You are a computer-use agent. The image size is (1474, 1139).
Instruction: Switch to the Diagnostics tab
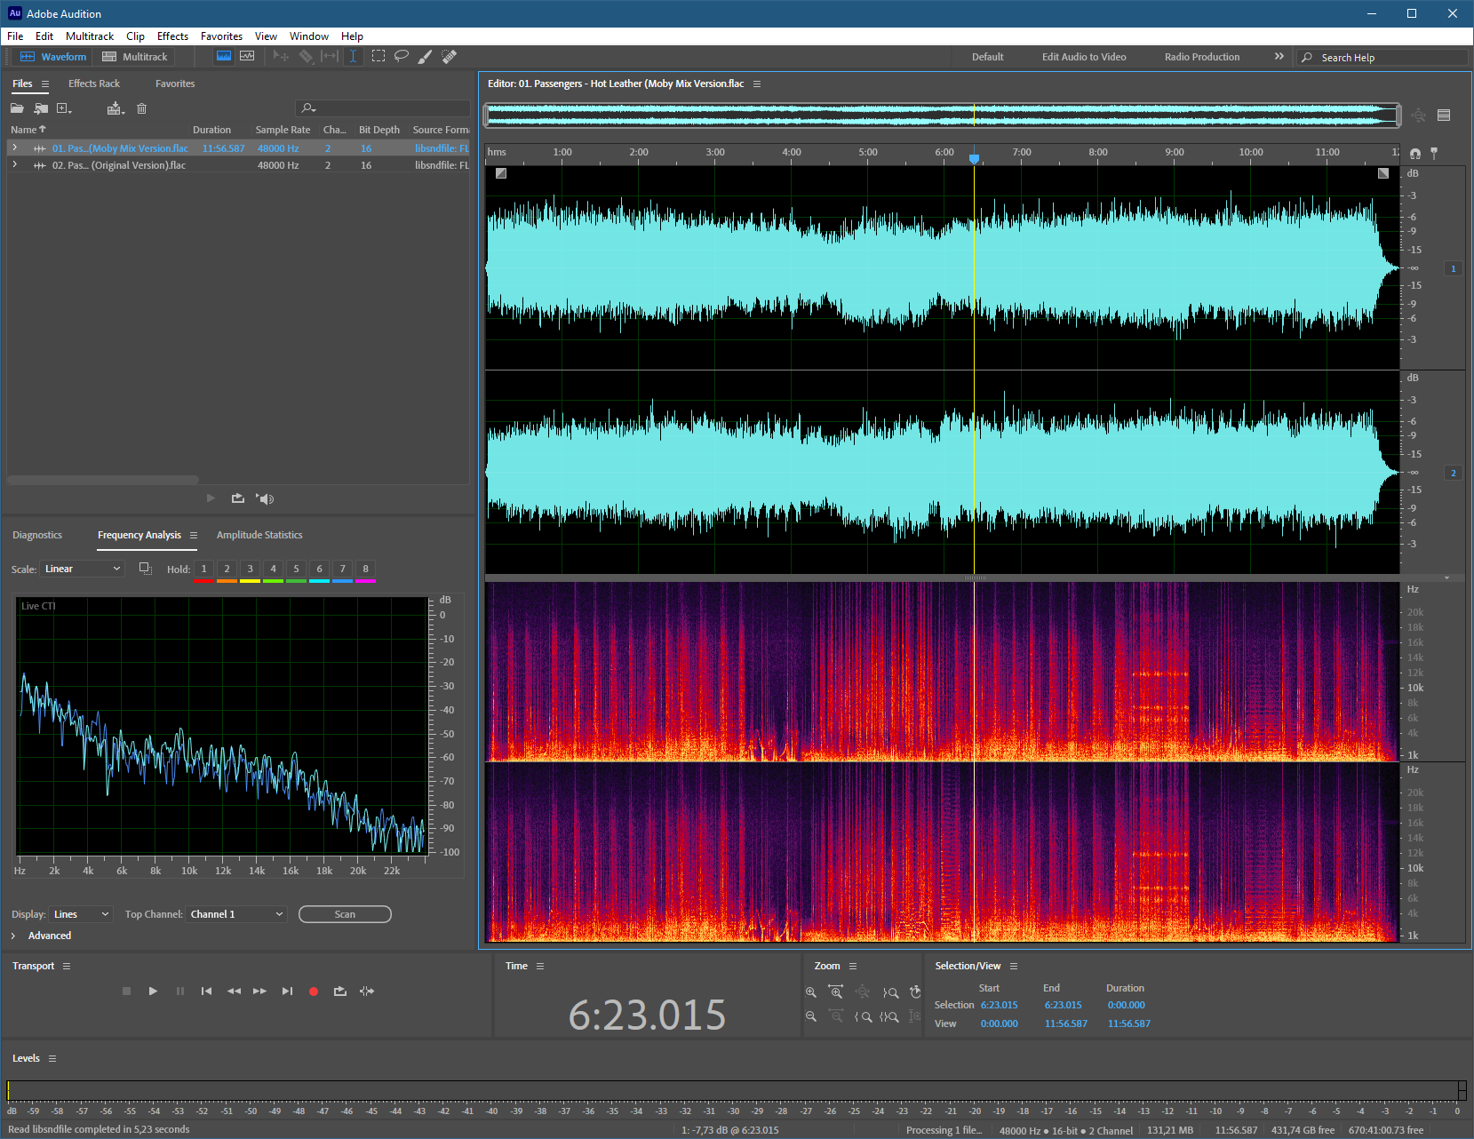pyautogui.click(x=37, y=535)
